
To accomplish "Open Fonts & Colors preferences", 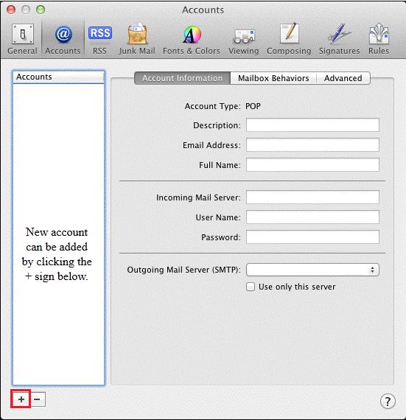I will (192, 39).
